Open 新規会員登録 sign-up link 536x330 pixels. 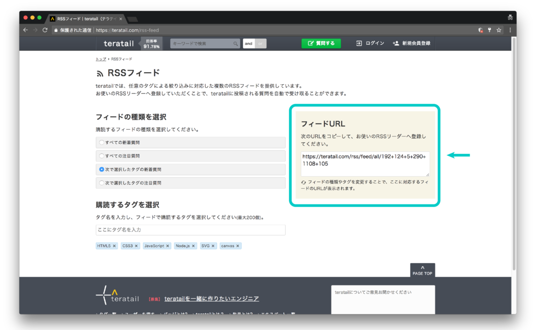[411, 43]
